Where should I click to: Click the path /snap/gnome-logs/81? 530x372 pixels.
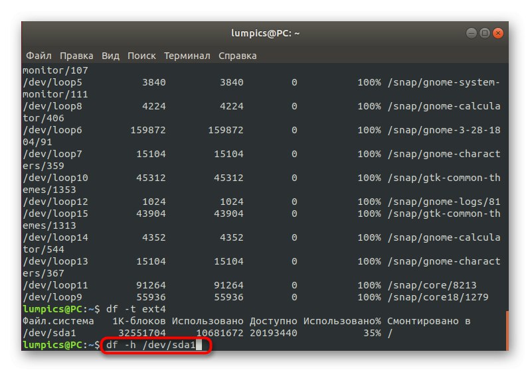[444, 202]
